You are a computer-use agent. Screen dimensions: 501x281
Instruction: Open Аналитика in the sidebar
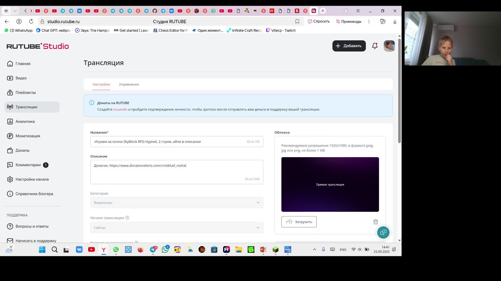pos(25,122)
